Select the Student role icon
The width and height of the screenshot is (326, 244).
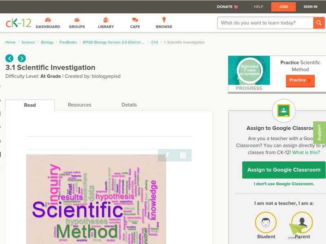coord(266,223)
